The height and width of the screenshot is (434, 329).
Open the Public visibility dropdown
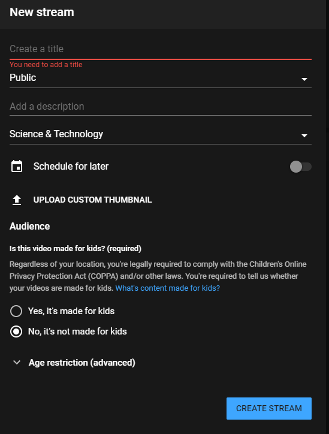[x=161, y=78]
